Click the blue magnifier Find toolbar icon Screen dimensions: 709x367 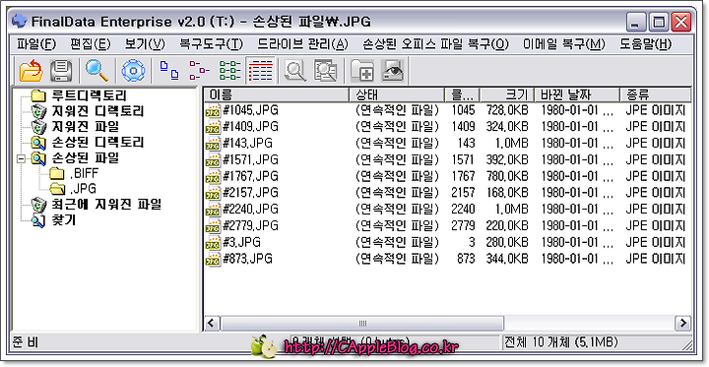(97, 71)
